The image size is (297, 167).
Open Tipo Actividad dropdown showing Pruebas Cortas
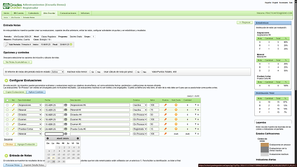click(x=30, y=129)
